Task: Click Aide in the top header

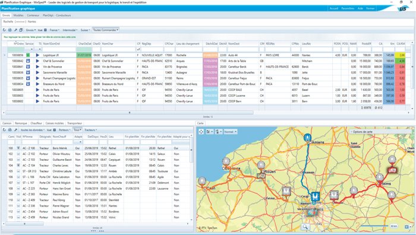Action: point(360,8)
